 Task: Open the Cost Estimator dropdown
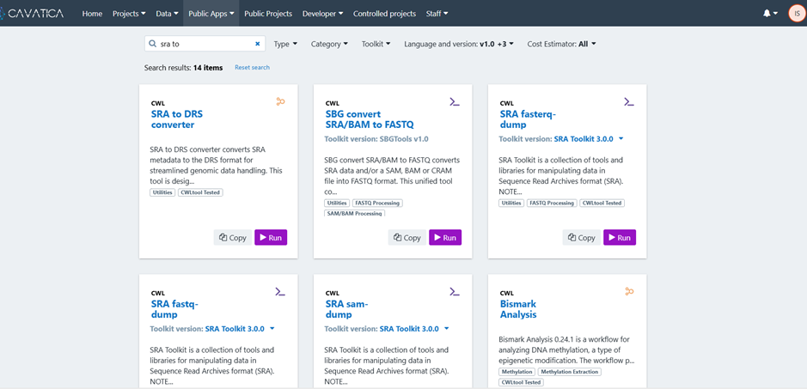coord(561,44)
